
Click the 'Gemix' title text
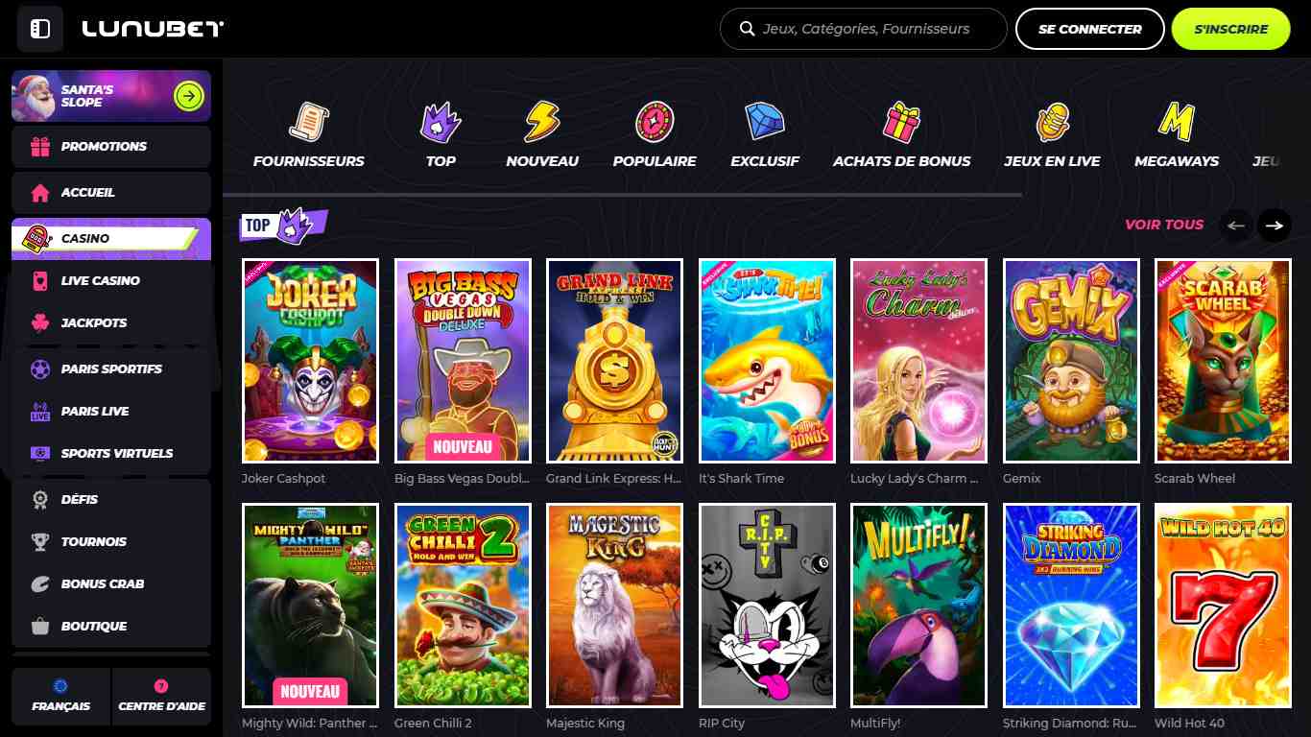(1022, 478)
